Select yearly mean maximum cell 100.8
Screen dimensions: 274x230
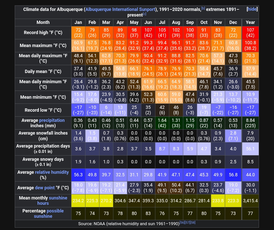pos(250,46)
